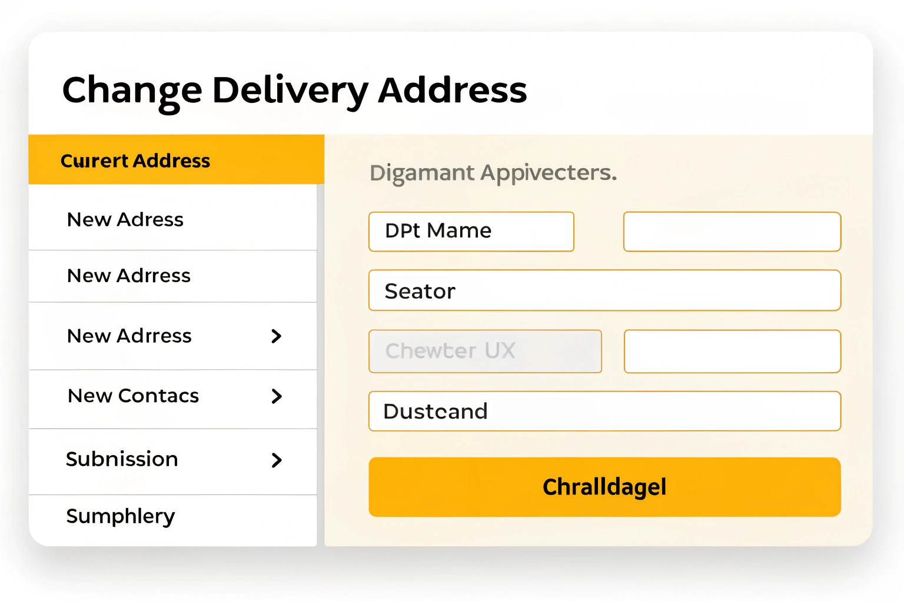Viewport: 904px width, 602px height.
Task: Select the "New Adrress" item without an arrow
Action: pyautogui.click(x=129, y=276)
